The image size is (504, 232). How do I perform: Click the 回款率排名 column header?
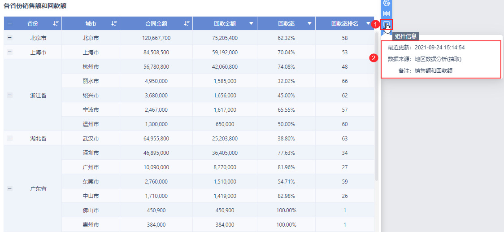tap(344, 23)
